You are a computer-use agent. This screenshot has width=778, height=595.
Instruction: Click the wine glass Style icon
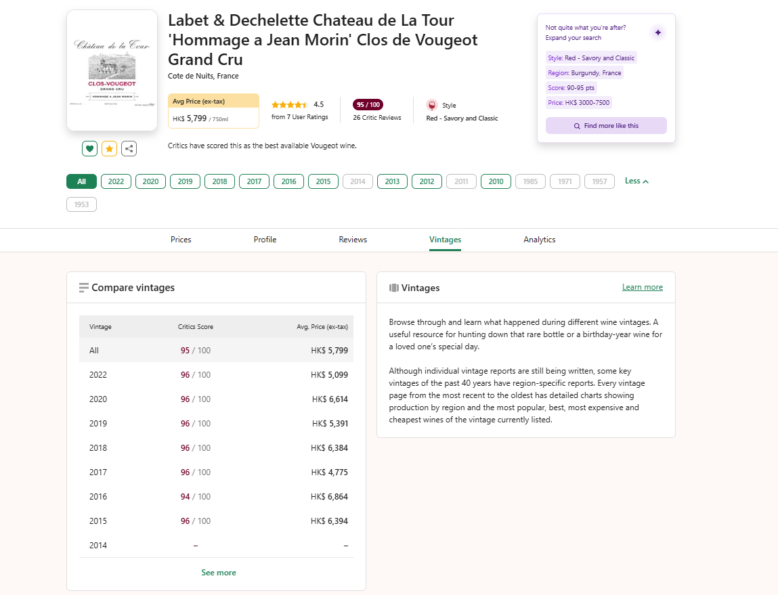[x=432, y=105]
